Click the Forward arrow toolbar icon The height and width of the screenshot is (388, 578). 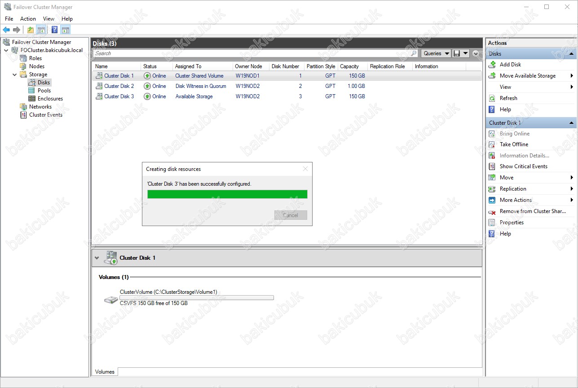pos(17,30)
